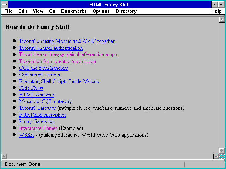The height and width of the screenshot is (169, 226).
Task: Click the CGI and form handlers link
Action: tap(43, 68)
